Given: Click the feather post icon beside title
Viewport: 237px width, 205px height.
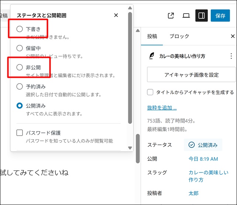Looking at the screenshot, I should pyautogui.click(x=151, y=56).
